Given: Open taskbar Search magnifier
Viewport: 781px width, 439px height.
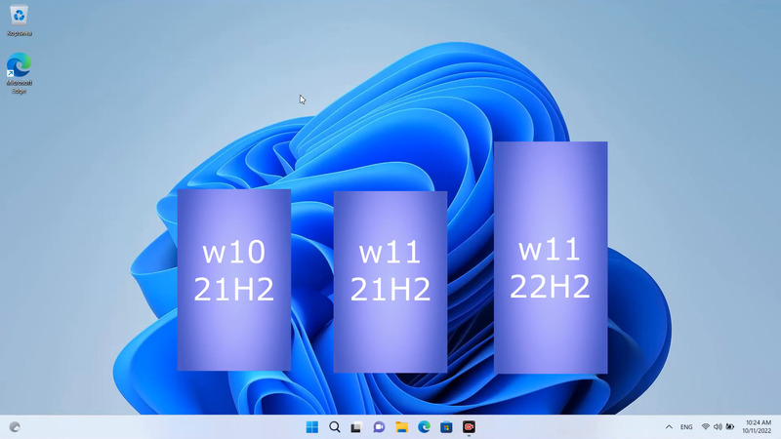Looking at the screenshot, I should point(334,427).
